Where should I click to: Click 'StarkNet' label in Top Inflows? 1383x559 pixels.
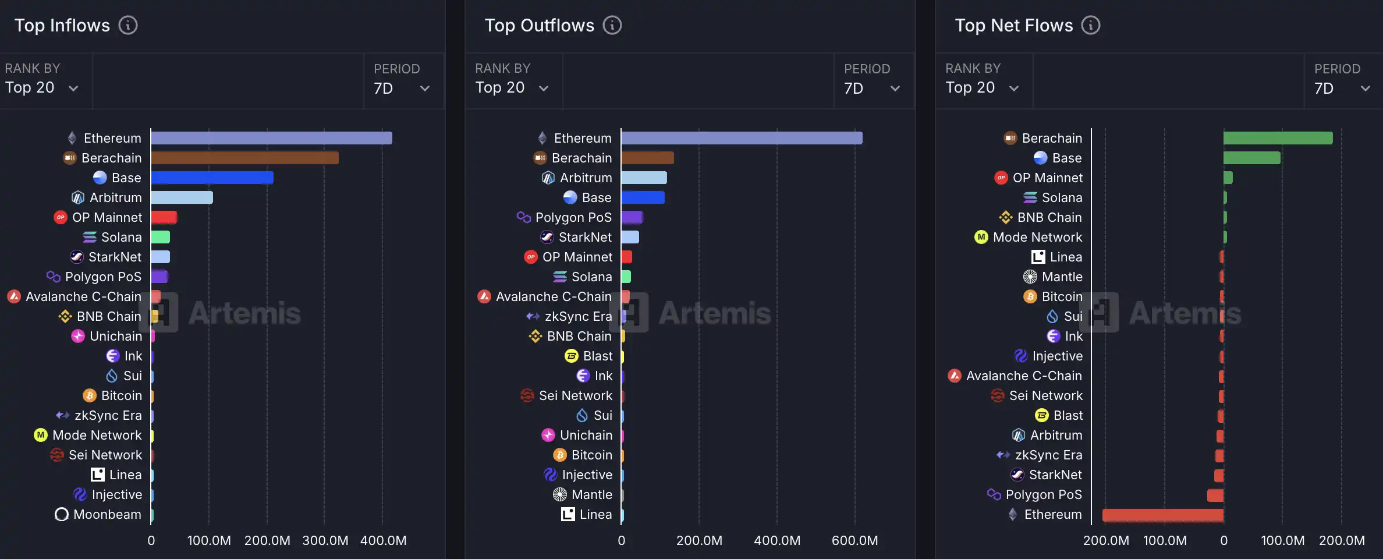pos(115,257)
